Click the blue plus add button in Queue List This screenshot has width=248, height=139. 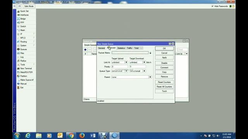(85, 50)
